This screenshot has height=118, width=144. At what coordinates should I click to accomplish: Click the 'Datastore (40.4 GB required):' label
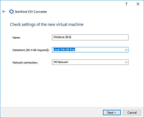pos(31,50)
